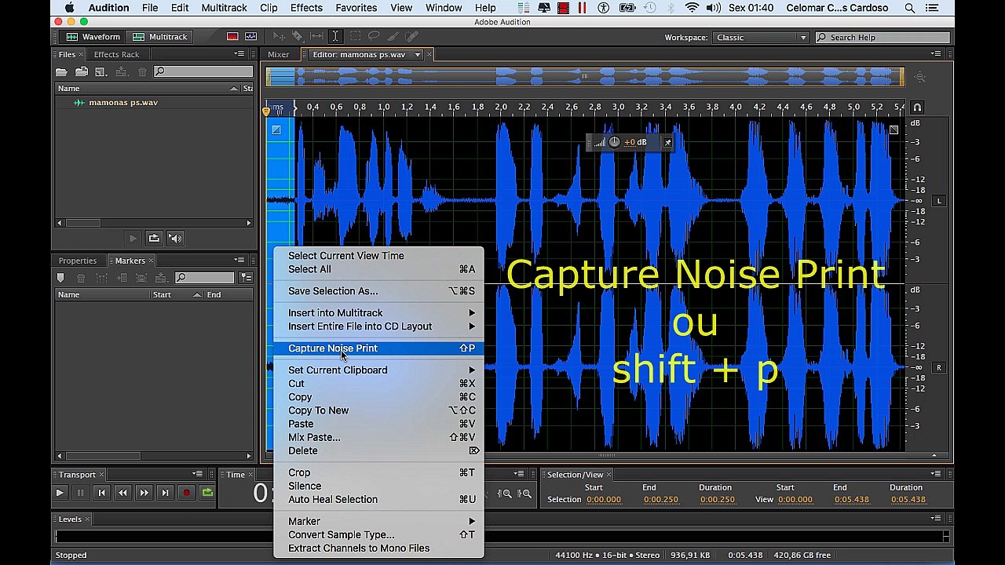The width and height of the screenshot is (1005, 565).
Task: Select the Slip tool in toolbar
Action: tap(316, 37)
